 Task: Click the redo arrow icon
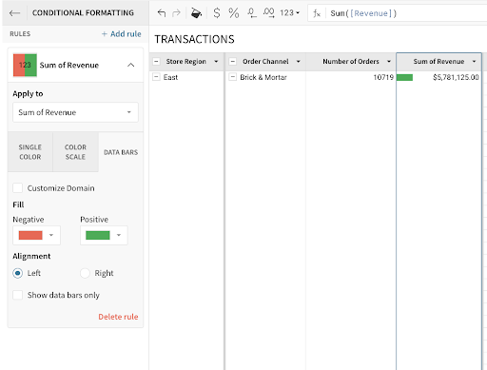coord(176,13)
